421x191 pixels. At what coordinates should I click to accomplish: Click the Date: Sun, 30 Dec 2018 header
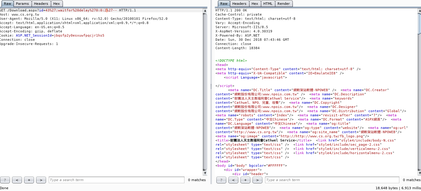pyautogui.click(x=252, y=40)
